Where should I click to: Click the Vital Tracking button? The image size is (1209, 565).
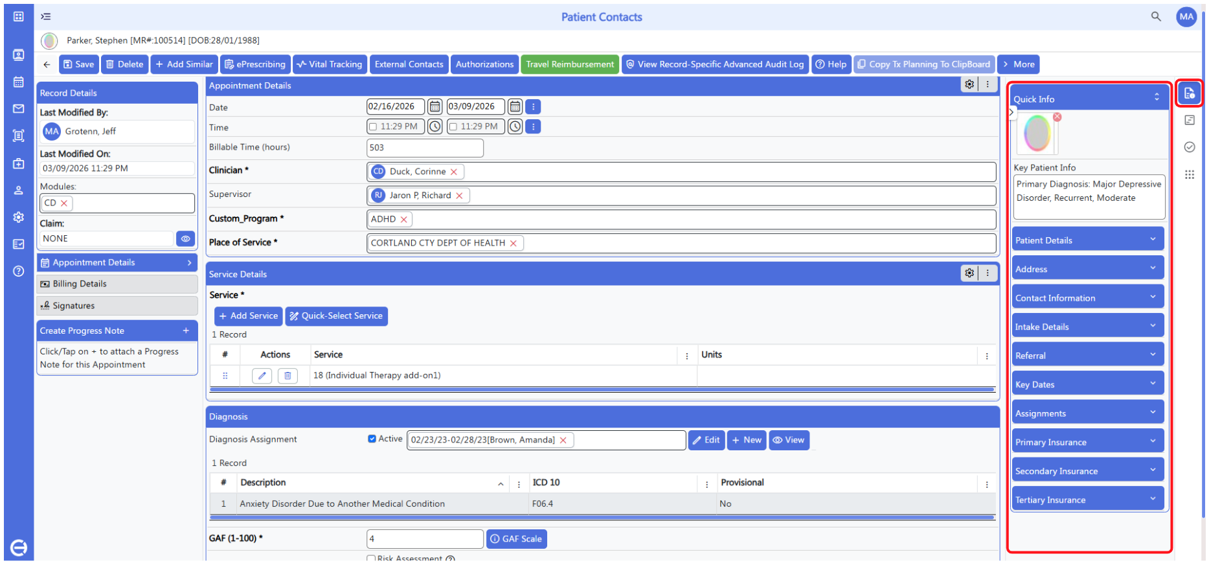pos(330,64)
